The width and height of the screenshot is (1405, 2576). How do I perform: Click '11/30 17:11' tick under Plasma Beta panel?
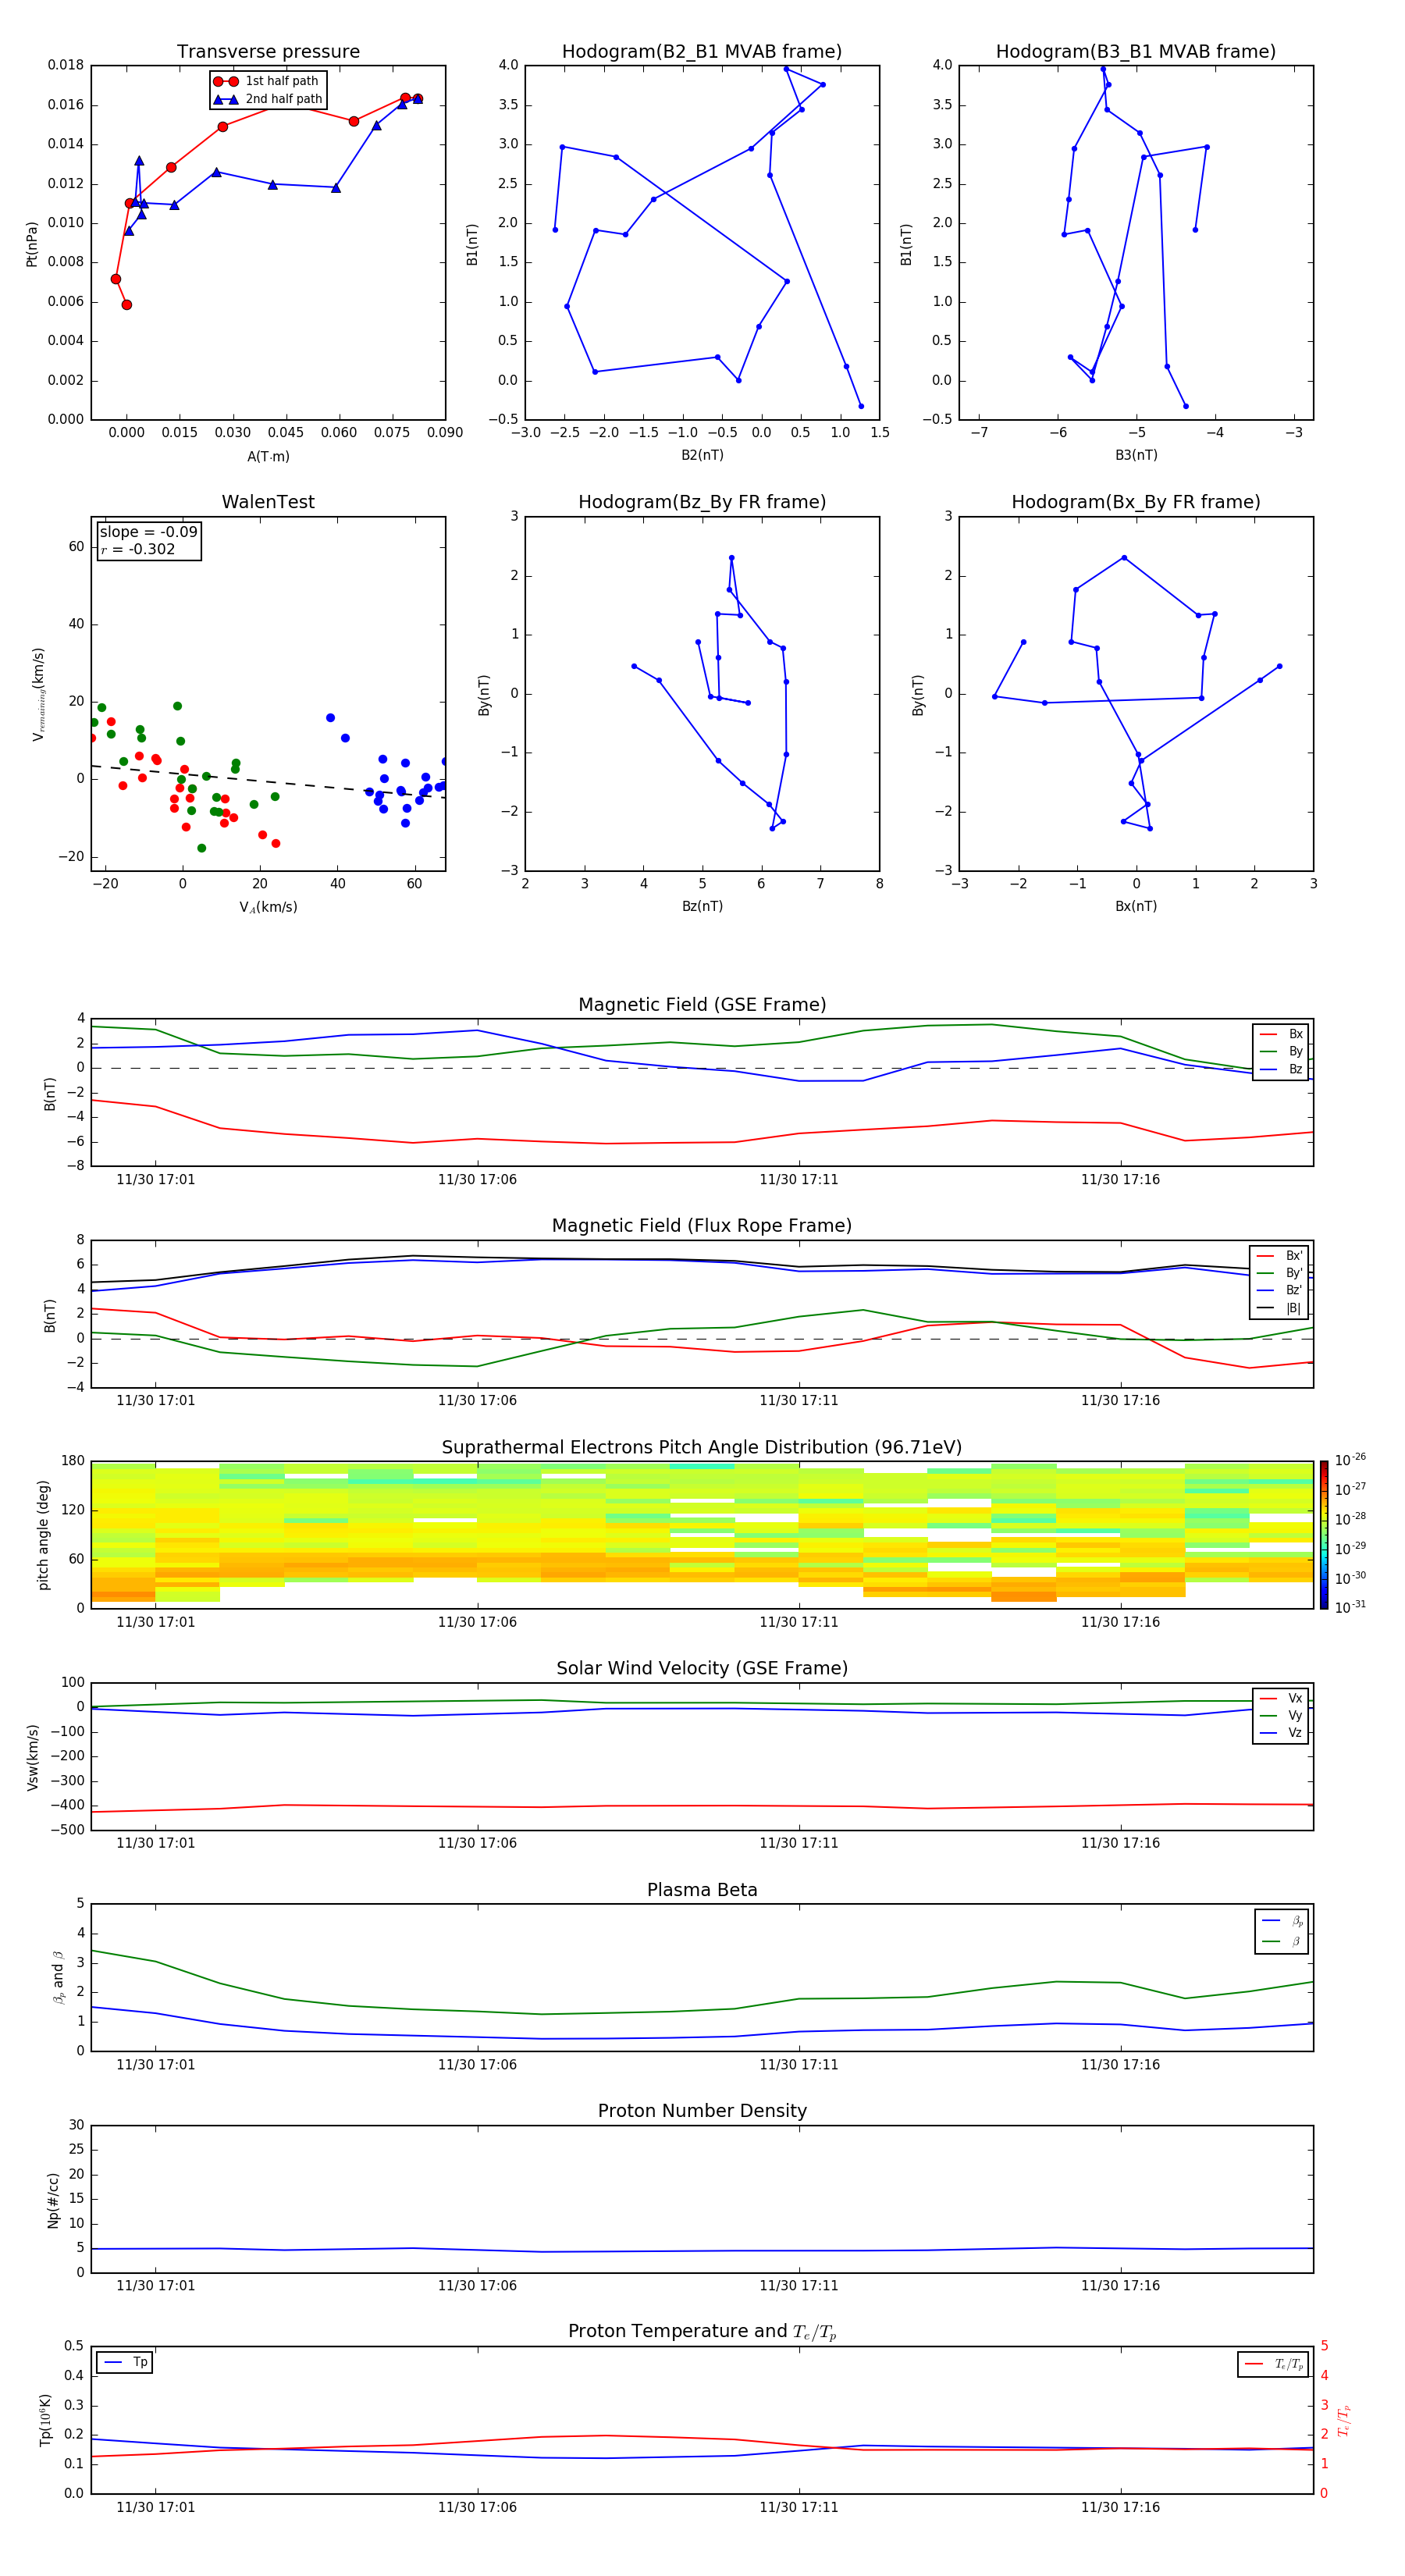coord(798,2065)
